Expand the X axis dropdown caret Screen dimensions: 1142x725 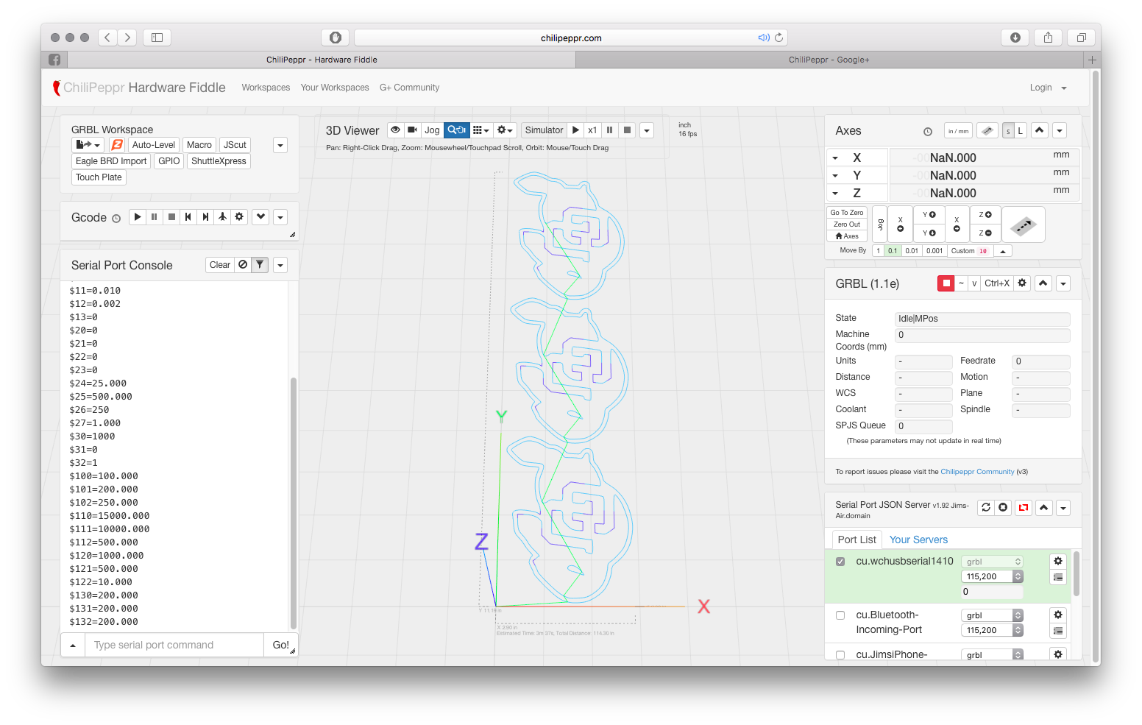pos(835,158)
